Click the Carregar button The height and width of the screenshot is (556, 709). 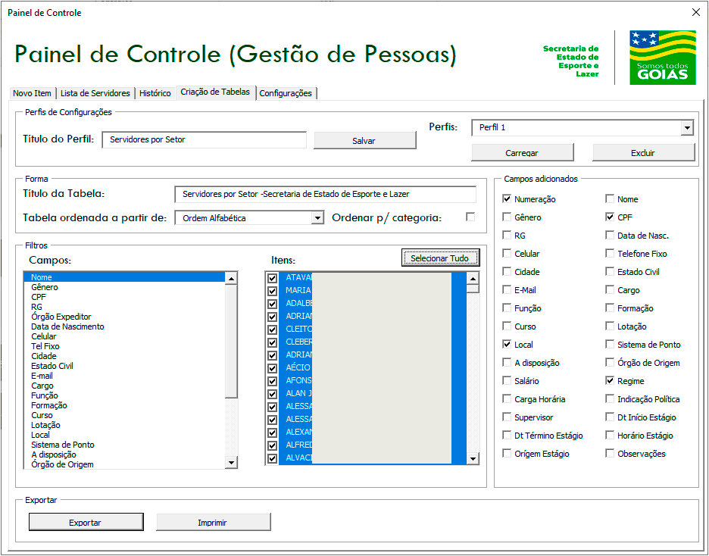pyautogui.click(x=522, y=153)
